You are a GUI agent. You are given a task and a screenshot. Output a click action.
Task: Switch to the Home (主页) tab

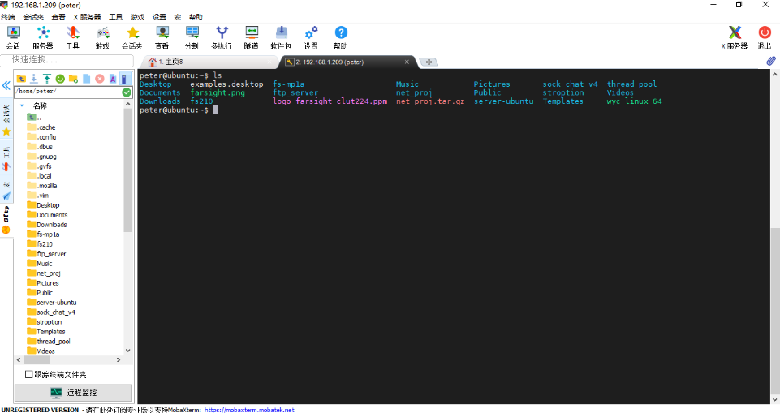[166, 62]
